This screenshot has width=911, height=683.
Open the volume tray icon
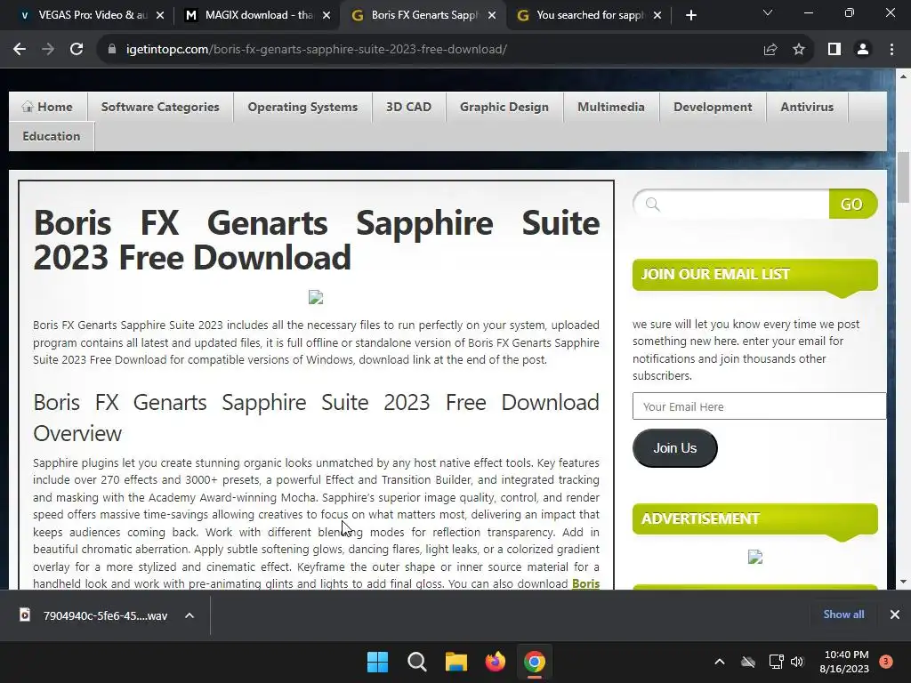pos(797,662)
